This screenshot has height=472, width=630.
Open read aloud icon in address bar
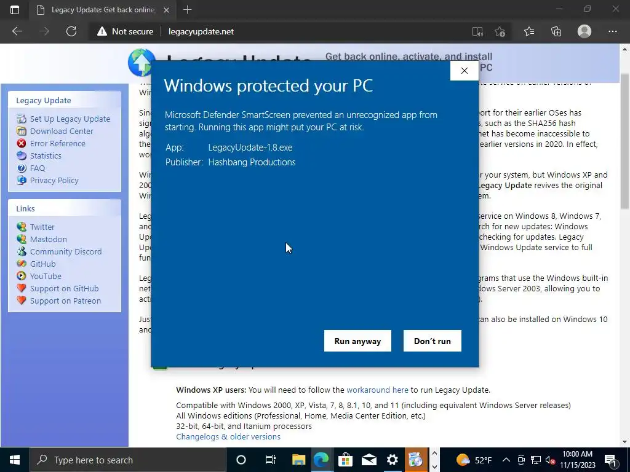[x=477, y=32]
